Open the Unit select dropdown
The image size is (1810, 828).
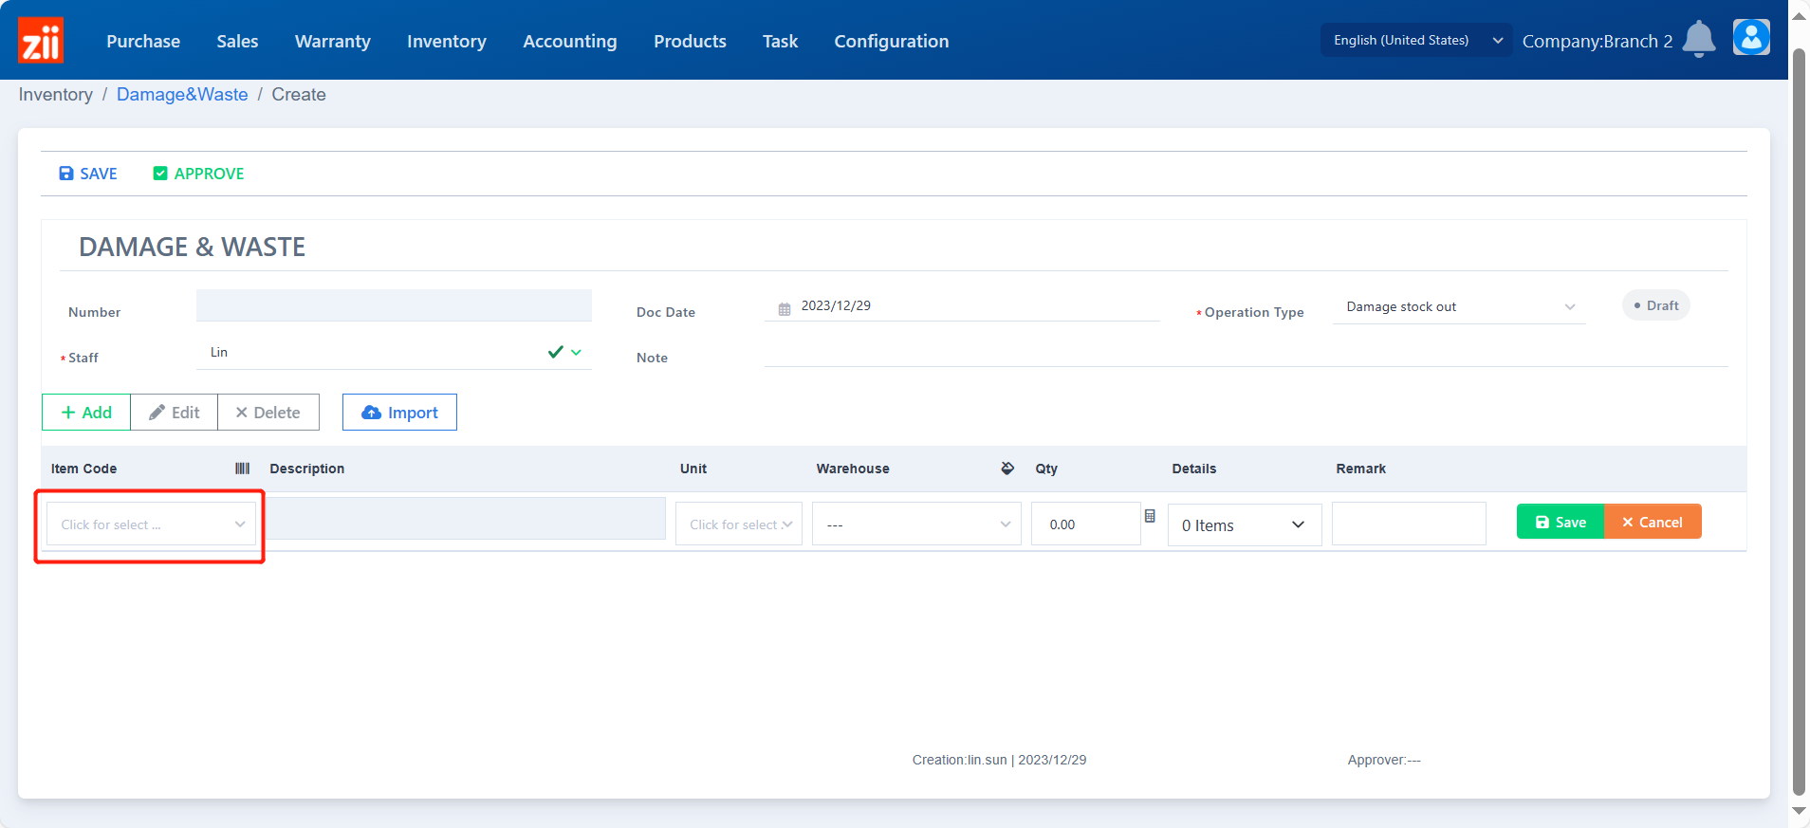(739, 524)
